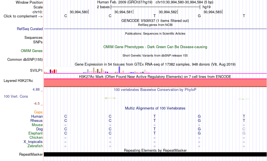Click 'Repeating Elements by RepeatMasker' title
The image size is (267, 161).
point(155,150)
